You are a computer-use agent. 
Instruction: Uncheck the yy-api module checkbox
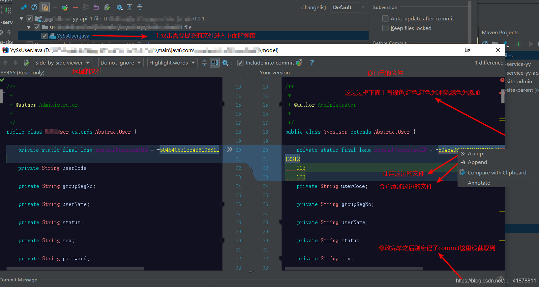tap(30, 18)
